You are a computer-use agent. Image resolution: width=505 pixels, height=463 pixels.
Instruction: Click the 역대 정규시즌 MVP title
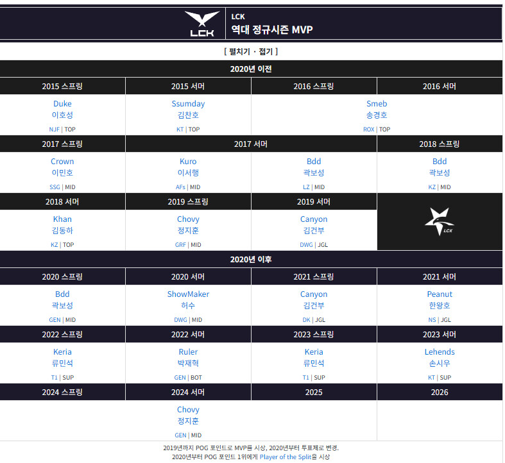(272, 29)
